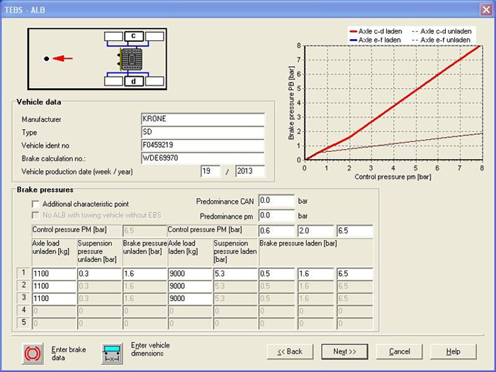Click the Vehicle data group label
496x372 pixels.
(39, 102)
